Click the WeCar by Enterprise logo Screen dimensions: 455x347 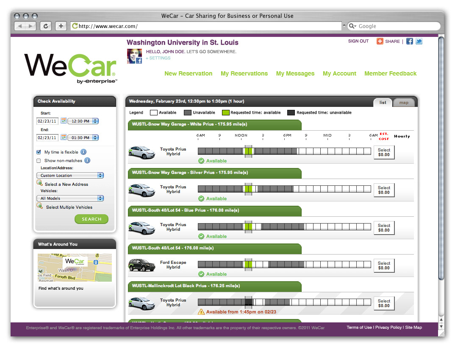[70, 68]
